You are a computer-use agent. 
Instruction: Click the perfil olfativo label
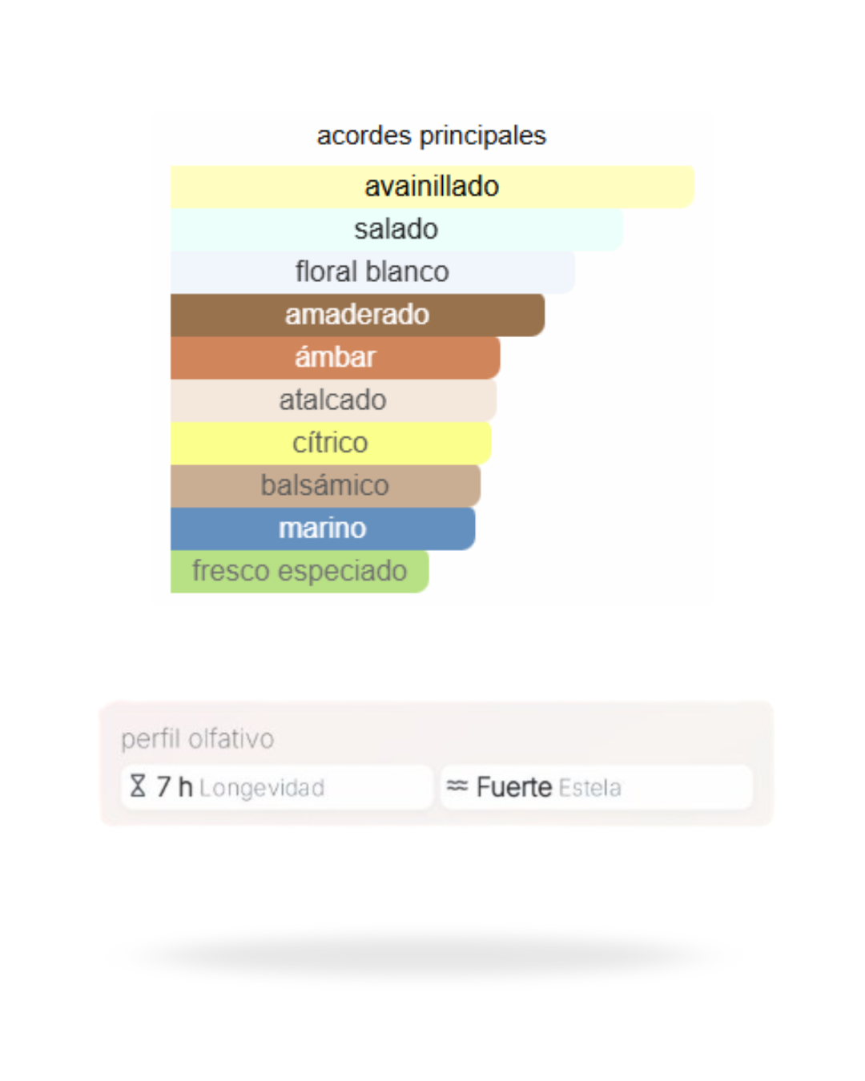click(x=197, y=738)
